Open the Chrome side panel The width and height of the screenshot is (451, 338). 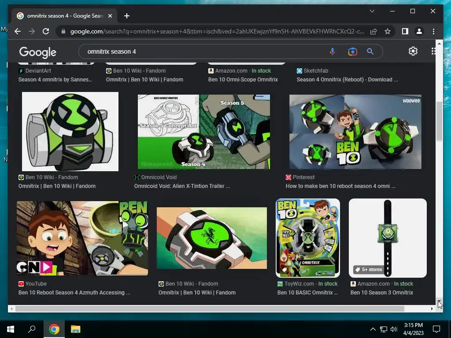[405, 31]
